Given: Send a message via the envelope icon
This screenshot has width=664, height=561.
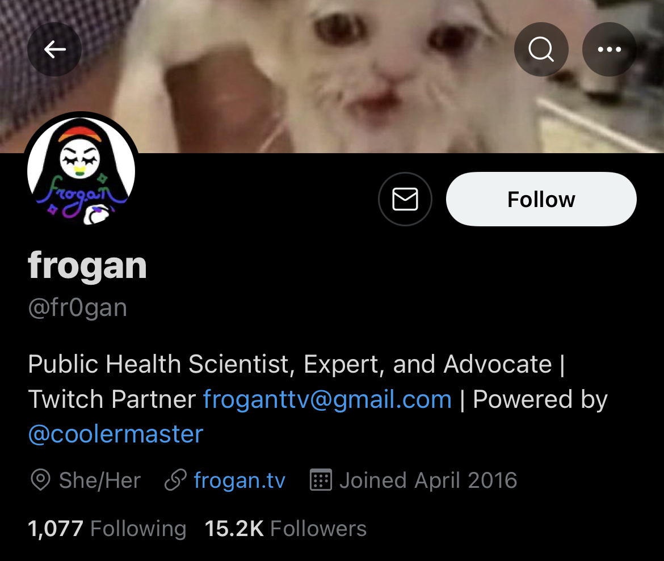Looking at the screenshot, I should 405,199.
